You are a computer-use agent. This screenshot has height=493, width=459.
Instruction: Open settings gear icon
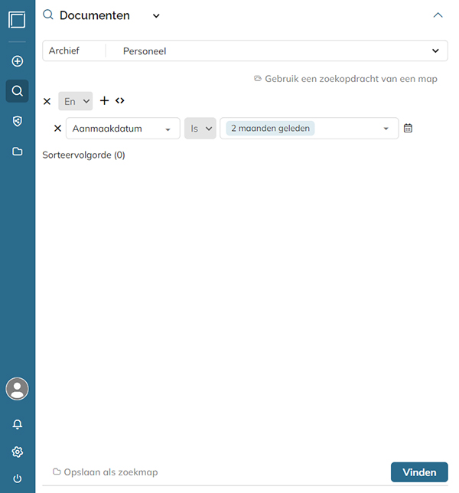point(18,452)
